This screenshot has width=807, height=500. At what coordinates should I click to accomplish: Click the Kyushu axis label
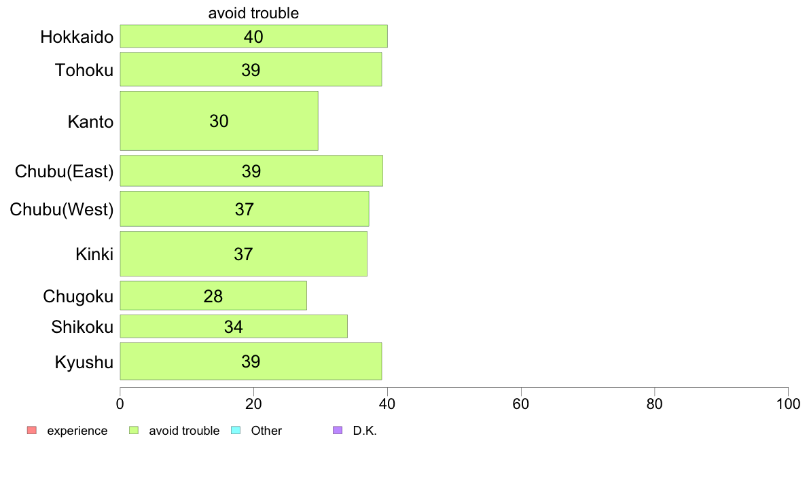(x=84, y=362)
